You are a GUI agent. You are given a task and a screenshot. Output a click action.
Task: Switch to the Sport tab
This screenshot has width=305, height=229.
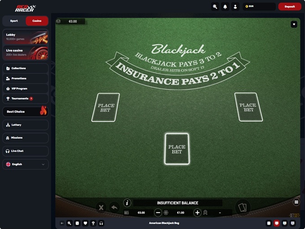14,21
